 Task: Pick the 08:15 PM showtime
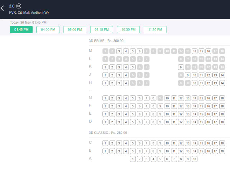[102, 30]
